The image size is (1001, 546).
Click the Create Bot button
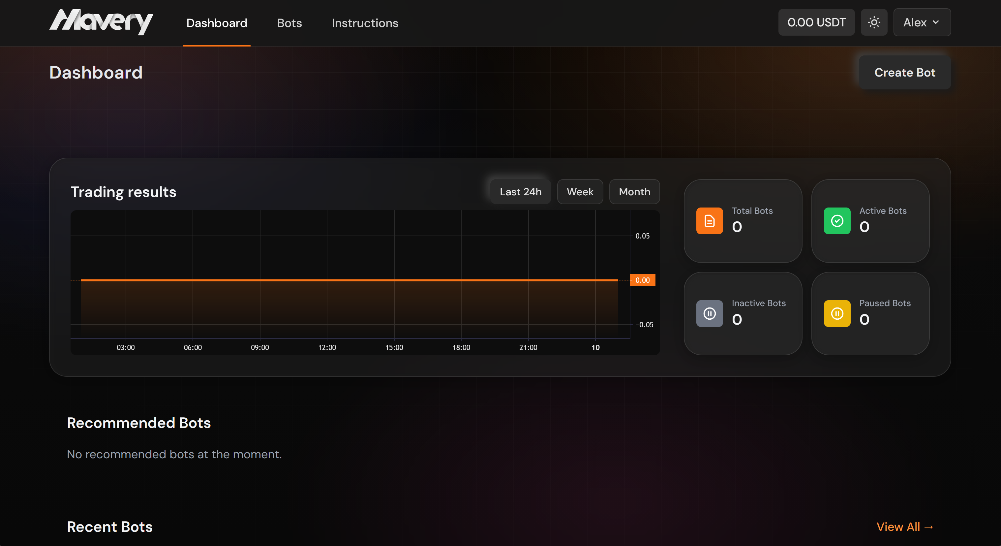pos(905,72)
